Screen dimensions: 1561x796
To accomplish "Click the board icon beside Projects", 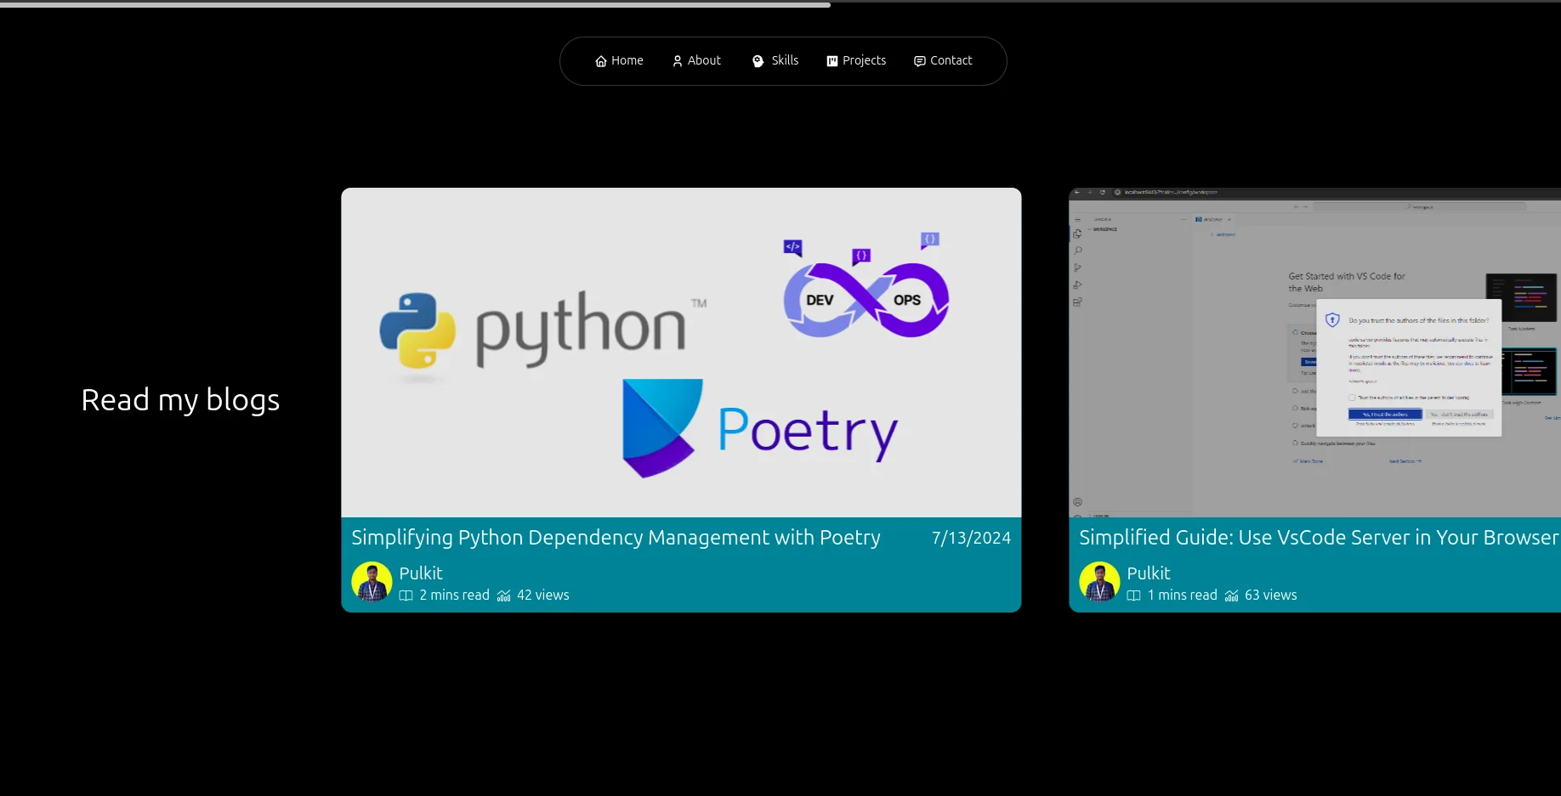I will (832, 61).
